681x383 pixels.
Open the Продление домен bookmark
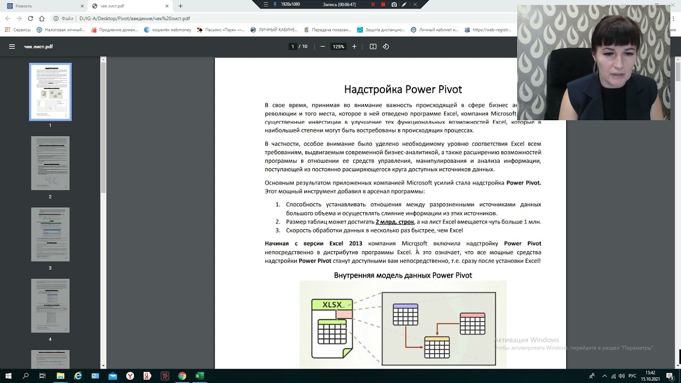(114, 30)
